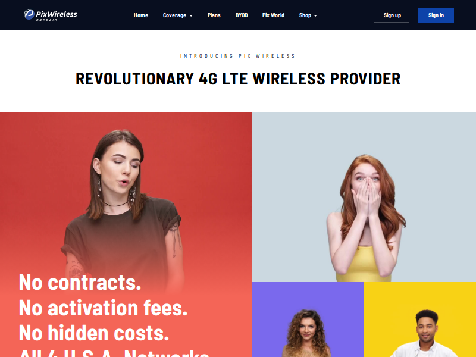Viewport: 476px width, 357px height.
Task: Select the Introducing Pix Wireless subtitle text
Action: point(237,56)
